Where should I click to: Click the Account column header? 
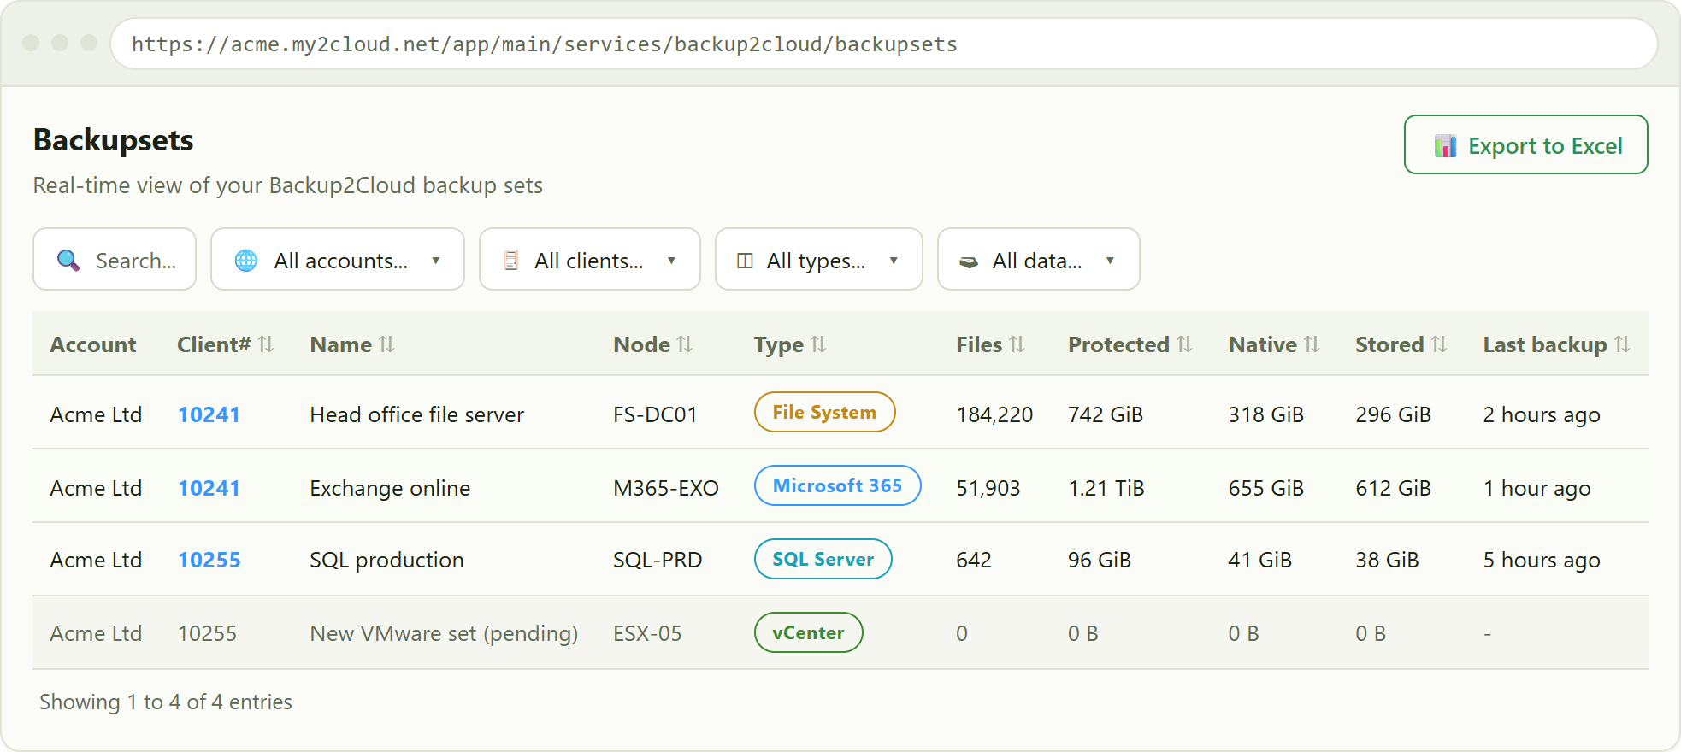93,344
